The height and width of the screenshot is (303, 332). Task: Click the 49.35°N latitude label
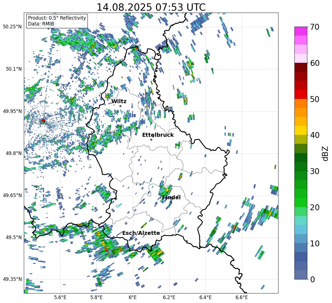12,279
